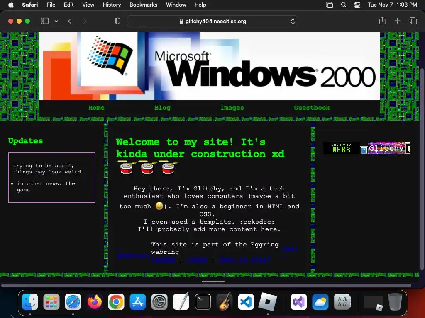
Task: Click the welcome heading text
Action: click(200, 148)
